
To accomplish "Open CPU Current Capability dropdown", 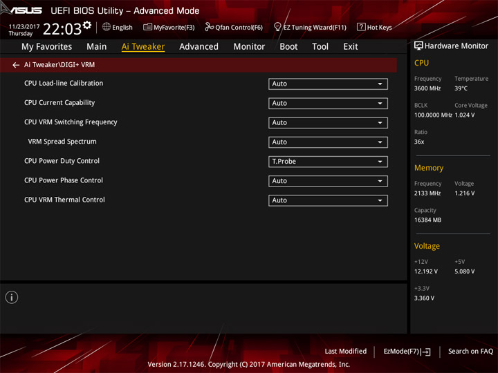I will [x=328, y=103].
